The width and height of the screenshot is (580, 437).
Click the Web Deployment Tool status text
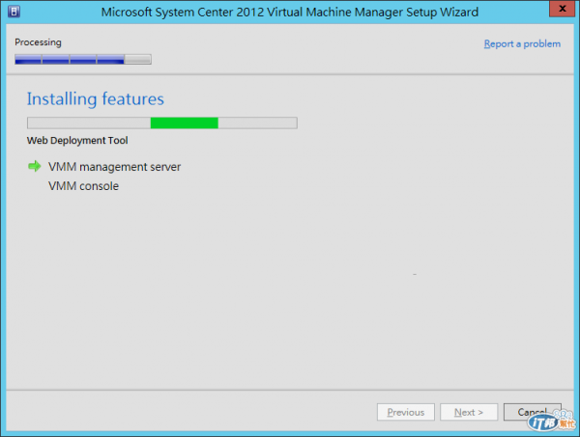pos(77,141)
